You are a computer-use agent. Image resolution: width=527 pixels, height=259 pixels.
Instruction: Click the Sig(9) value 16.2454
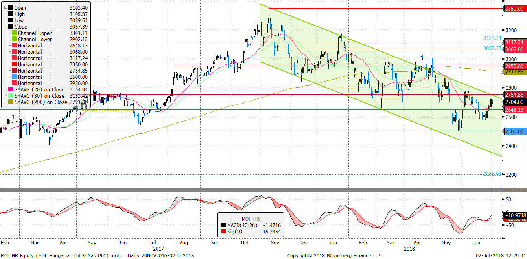(271, 232)
